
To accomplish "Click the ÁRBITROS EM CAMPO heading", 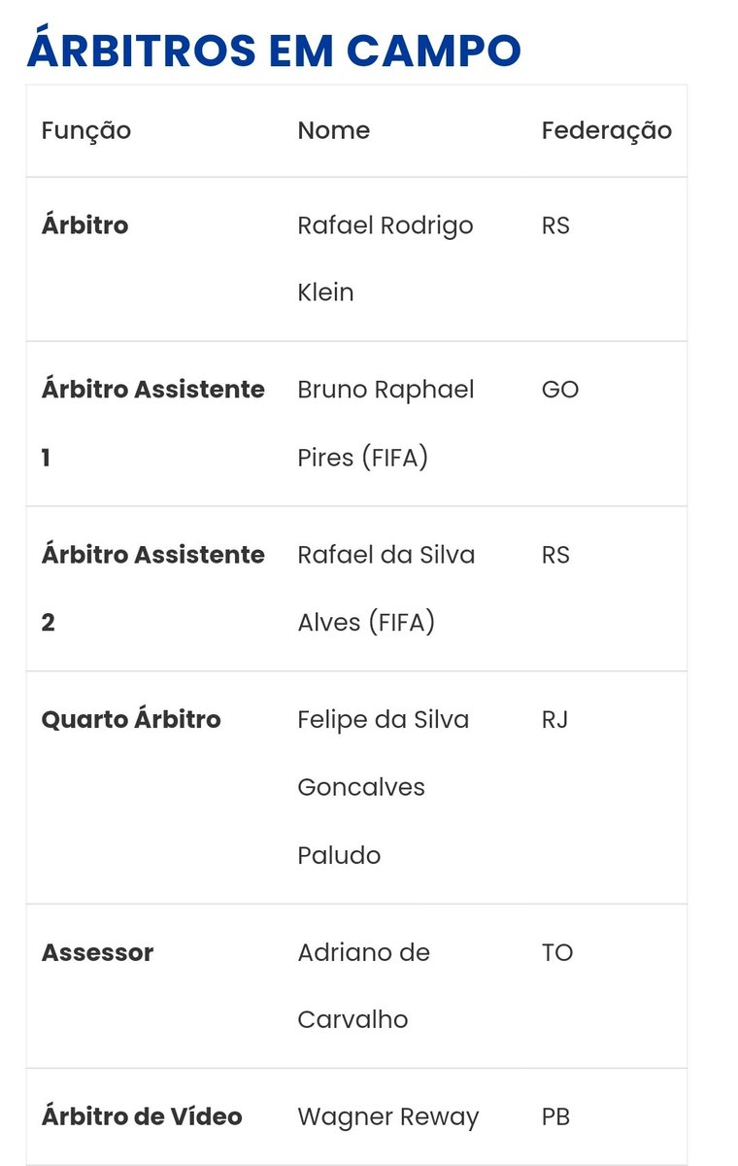I will [x=273, y=51].
